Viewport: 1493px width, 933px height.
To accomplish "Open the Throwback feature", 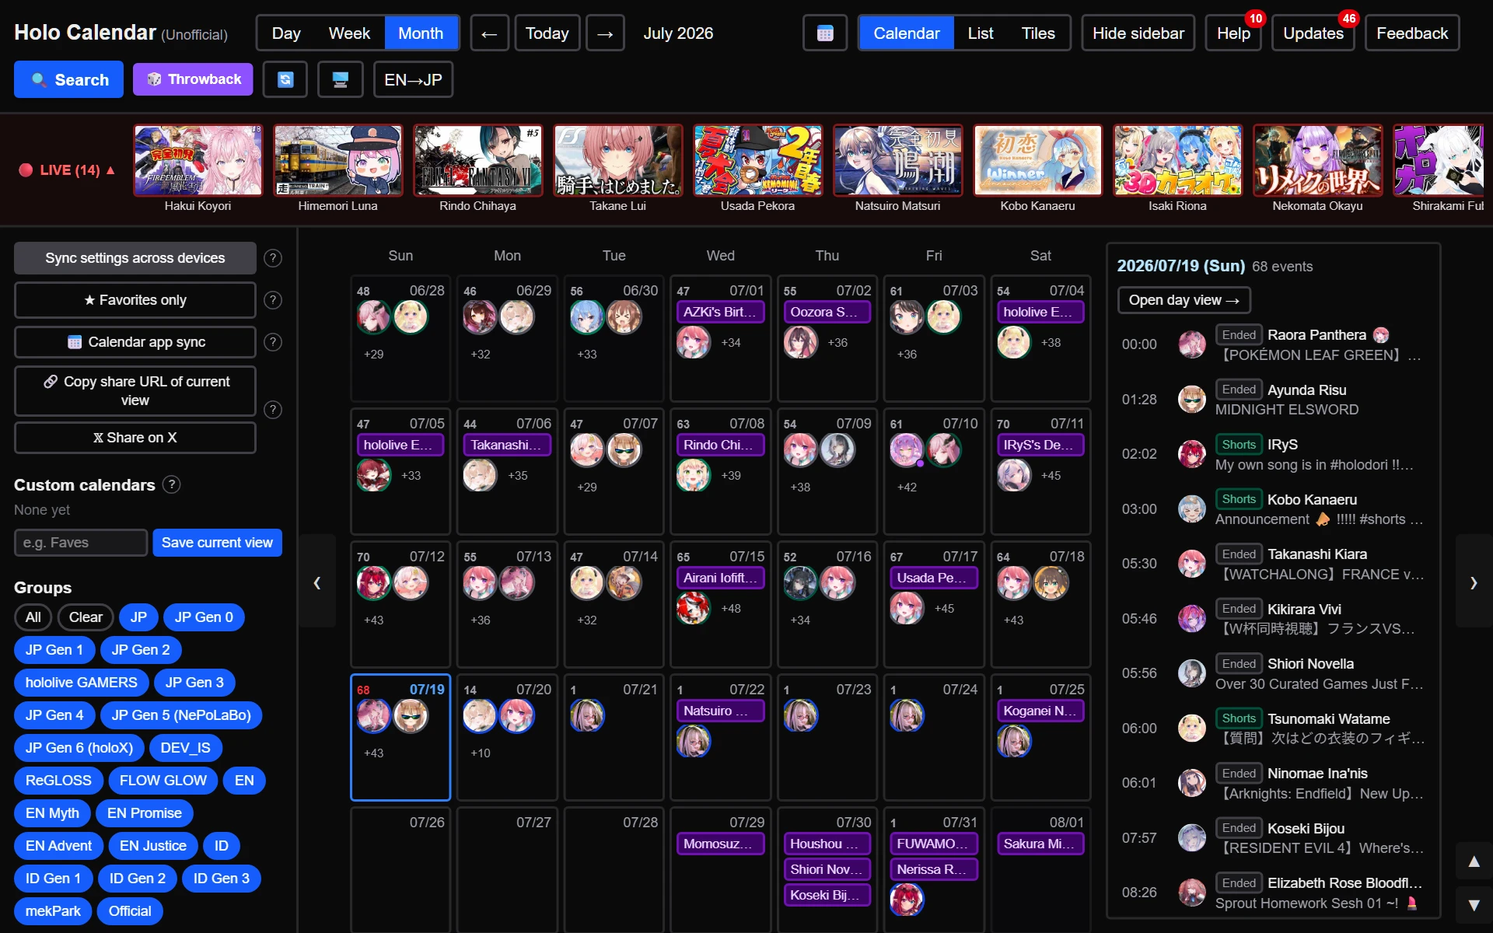I will 193,79.
